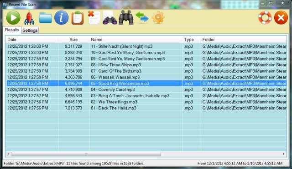Image resolution: width=292 pixels, height=169 pixels.
Task: Click the red X exit icon
Action: (281, 18)
